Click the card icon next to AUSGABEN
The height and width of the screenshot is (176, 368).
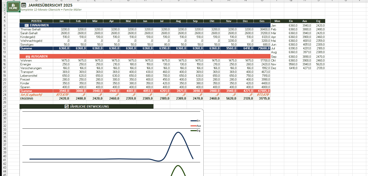[28, 56]
